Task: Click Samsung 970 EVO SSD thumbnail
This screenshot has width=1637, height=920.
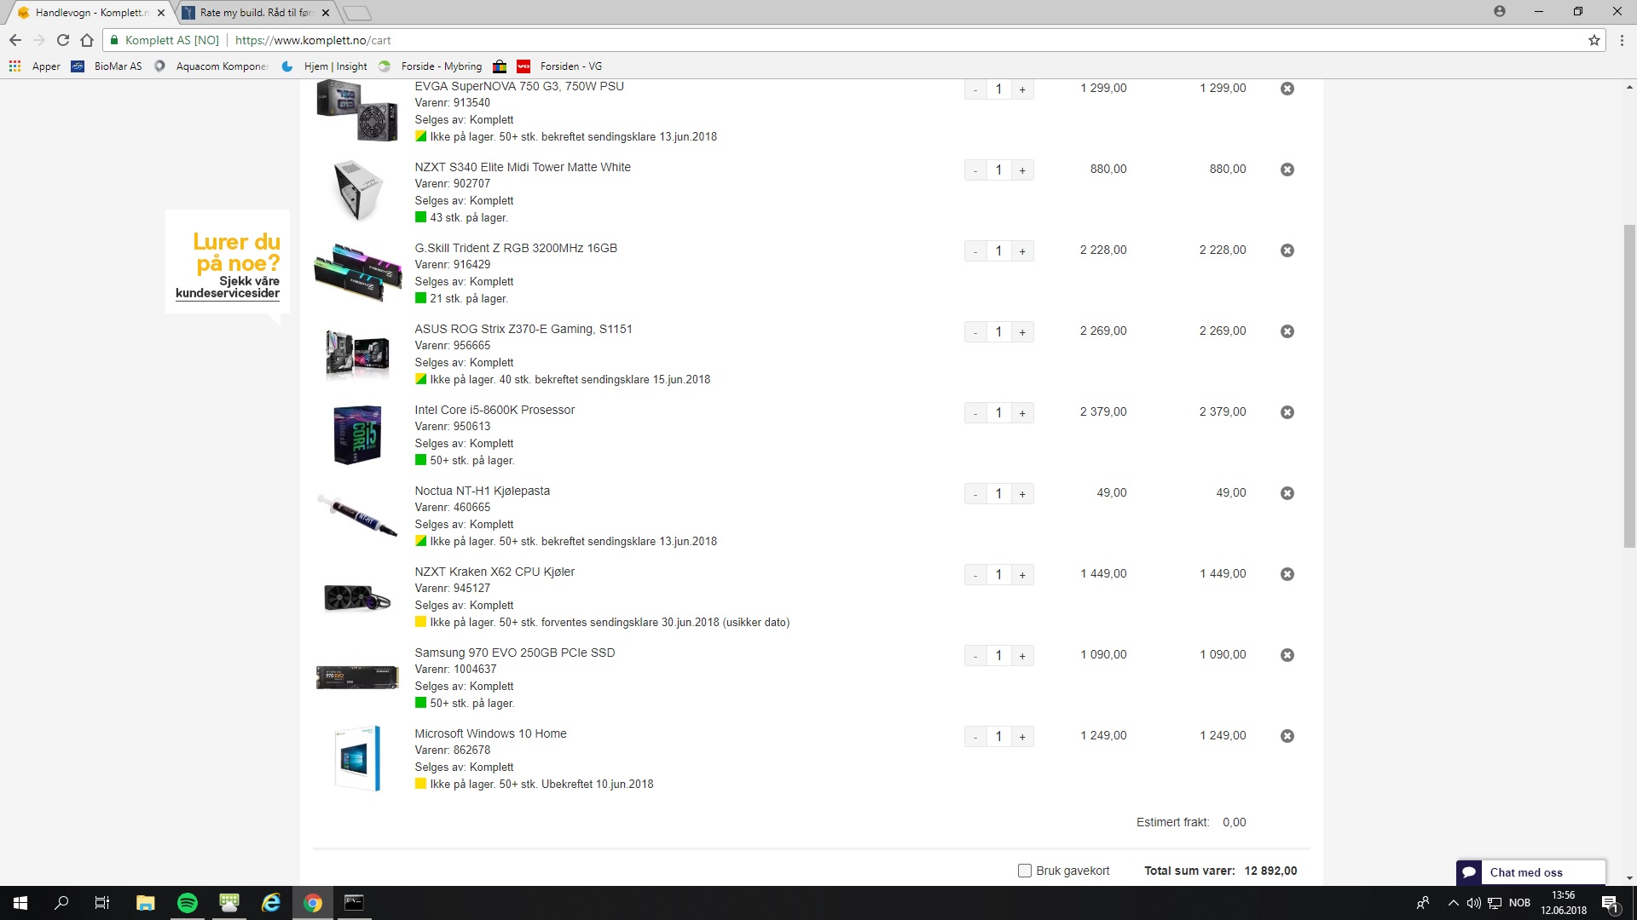Action: pos(357,677)
